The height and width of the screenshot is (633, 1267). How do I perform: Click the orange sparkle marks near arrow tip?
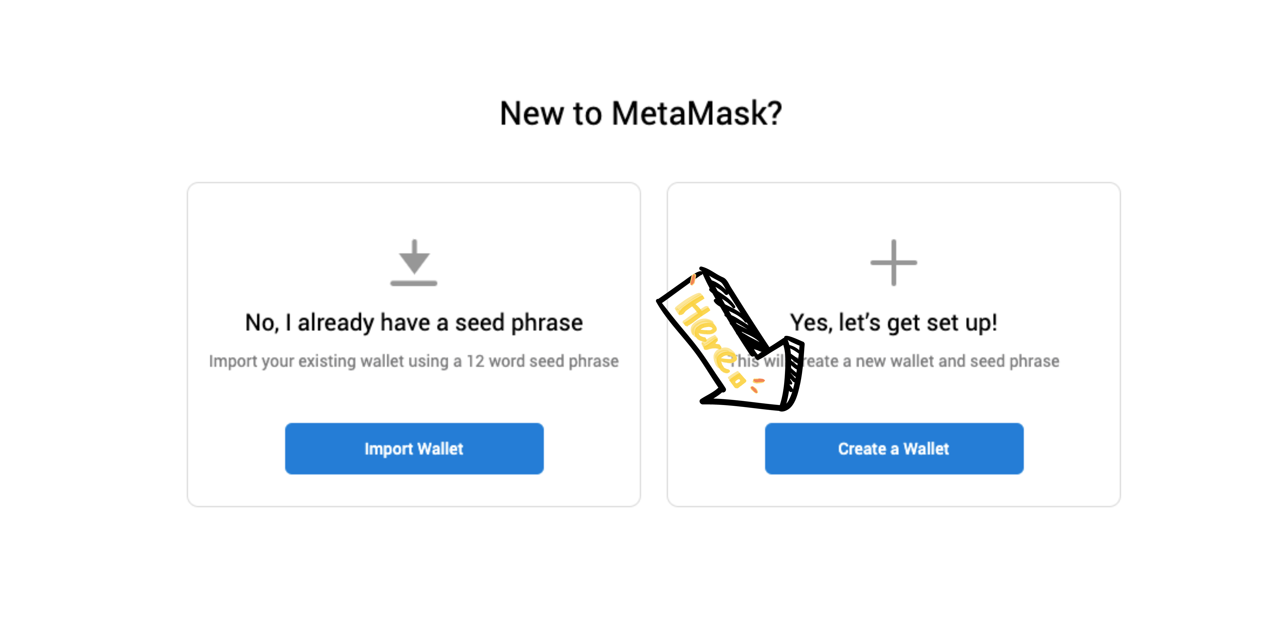tap(757, 385)
